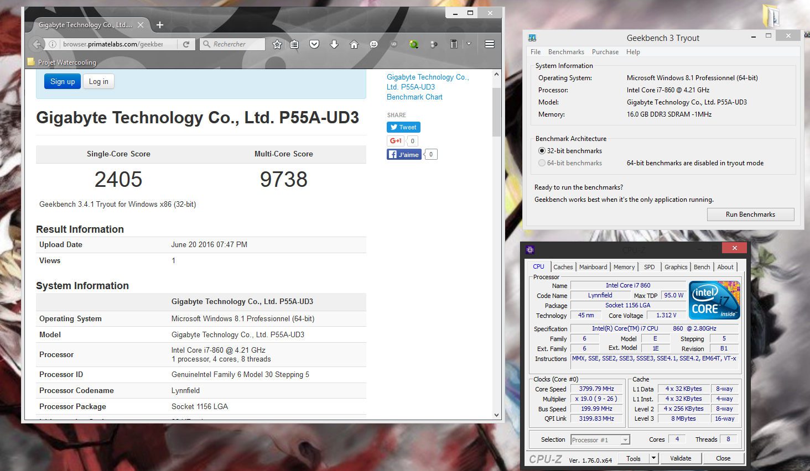The height and width of the screenshot is (471, 810).
Task: Reload the current Firefox page
Action: [x=186, y=44]
